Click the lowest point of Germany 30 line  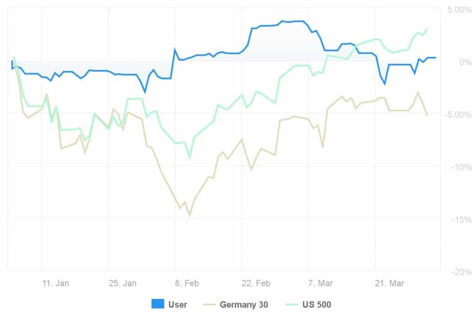[x=189, y=216]
